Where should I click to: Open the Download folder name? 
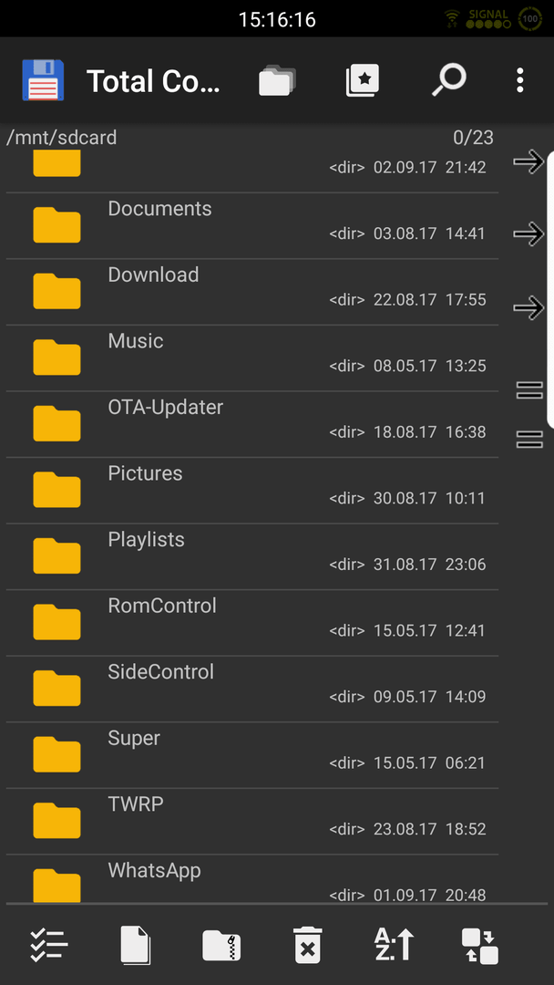click(153, 275)
